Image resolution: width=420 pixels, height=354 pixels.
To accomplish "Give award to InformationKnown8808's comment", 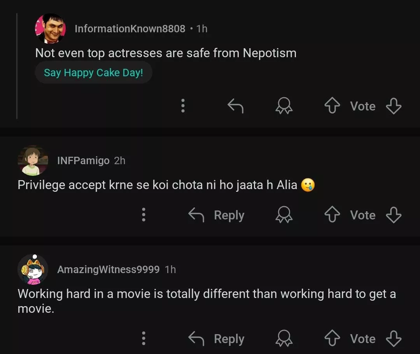I will point(284,106).
